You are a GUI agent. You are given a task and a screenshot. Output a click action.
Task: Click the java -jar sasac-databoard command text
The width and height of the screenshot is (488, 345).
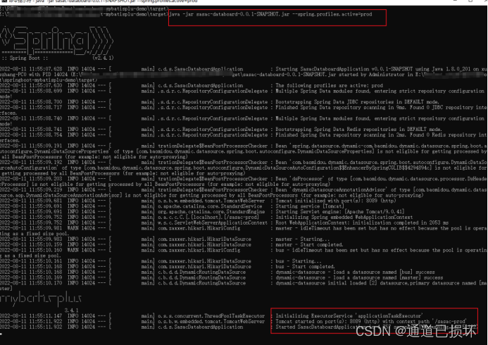click(270, 14)
